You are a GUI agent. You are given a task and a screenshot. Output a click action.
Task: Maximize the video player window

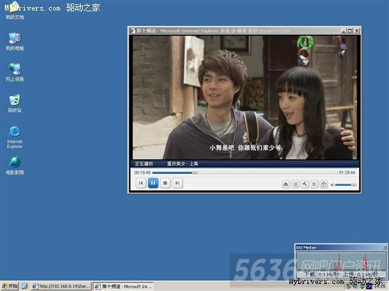(x=350, y=30)
